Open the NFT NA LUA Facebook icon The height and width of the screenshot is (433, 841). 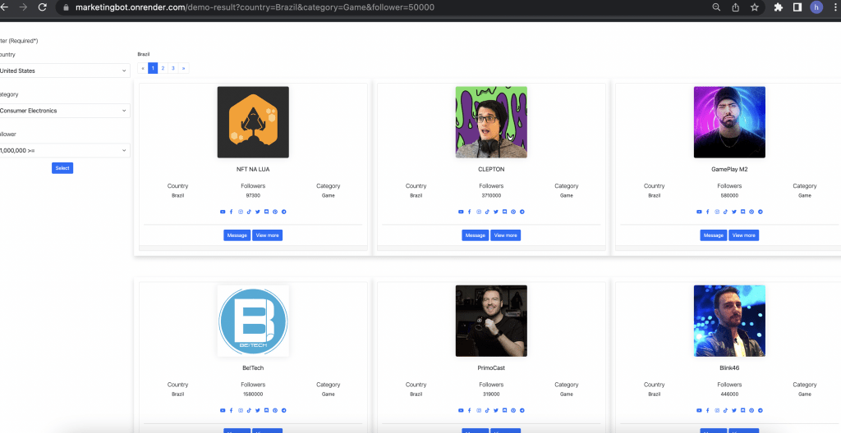231,212
